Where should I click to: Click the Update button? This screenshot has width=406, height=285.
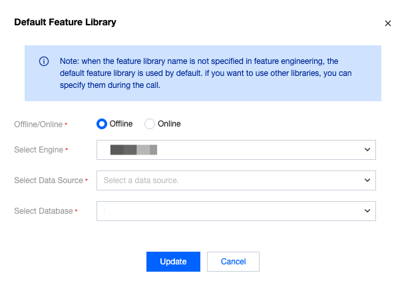173,262
